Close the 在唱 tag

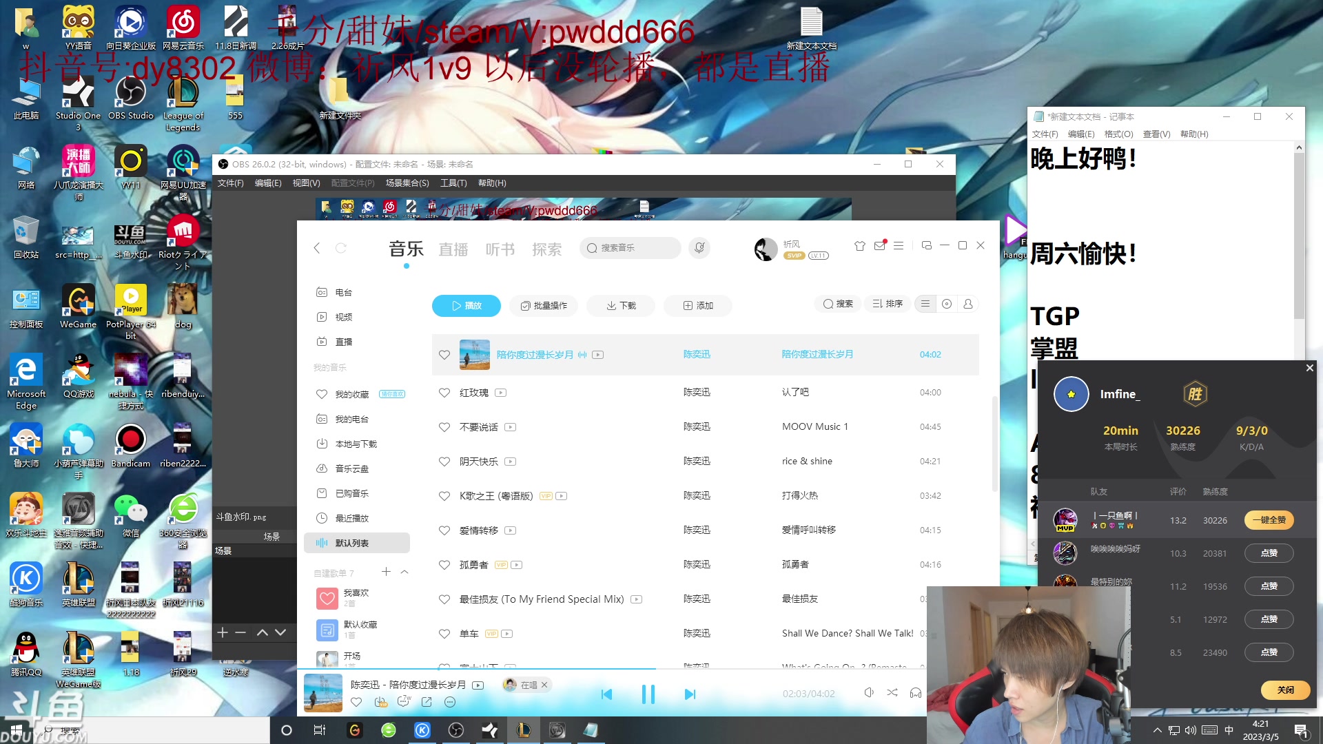click(x=544, y=685)
